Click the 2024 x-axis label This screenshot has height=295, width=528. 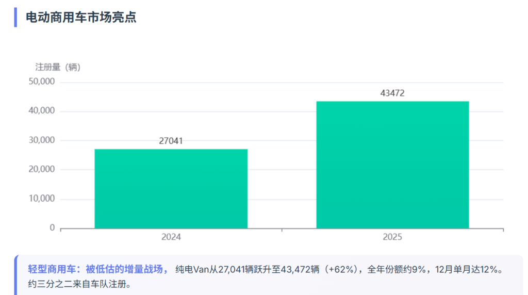(171, 238)
